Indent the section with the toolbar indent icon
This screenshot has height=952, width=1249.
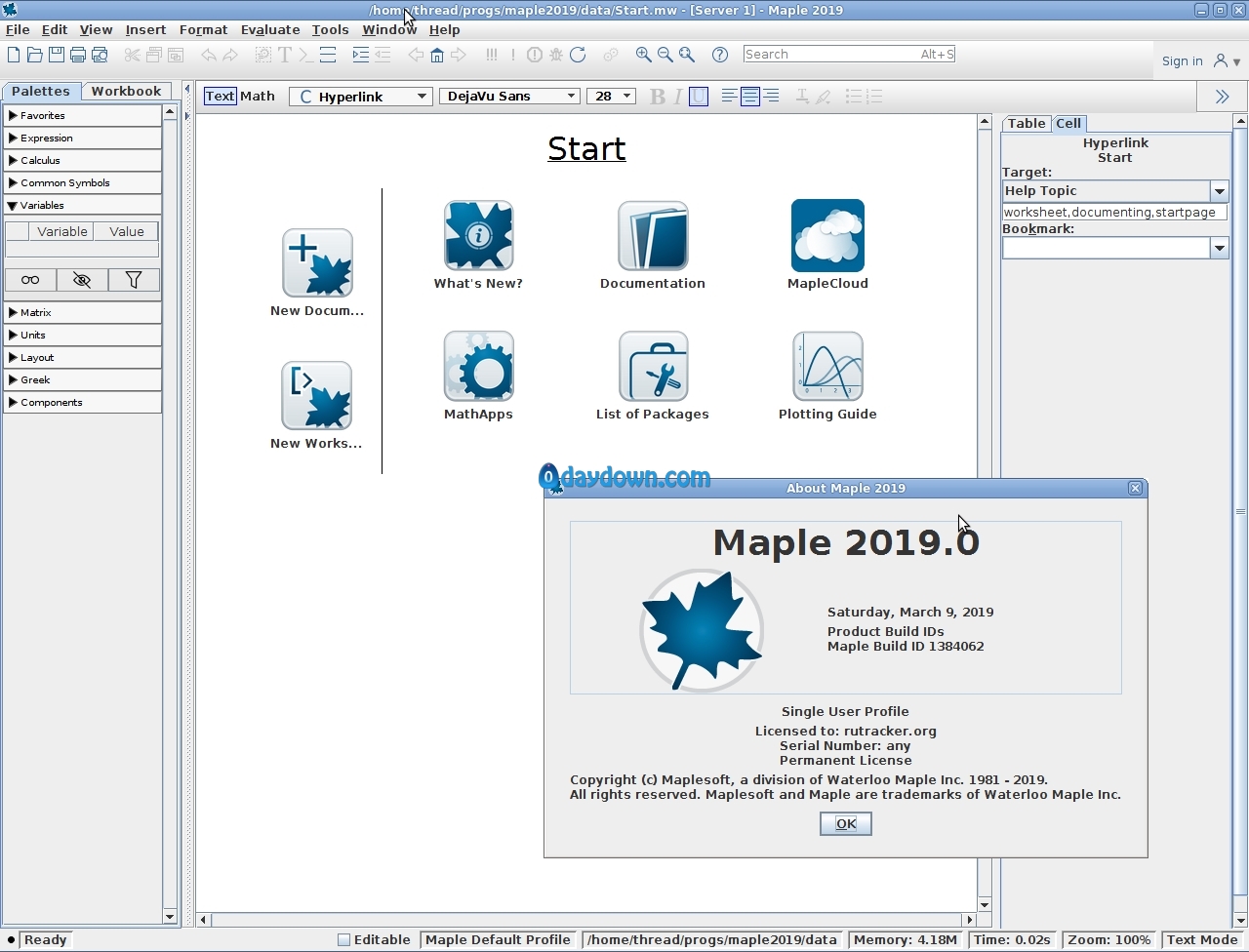pyautogui.click(x=361, y=55)
